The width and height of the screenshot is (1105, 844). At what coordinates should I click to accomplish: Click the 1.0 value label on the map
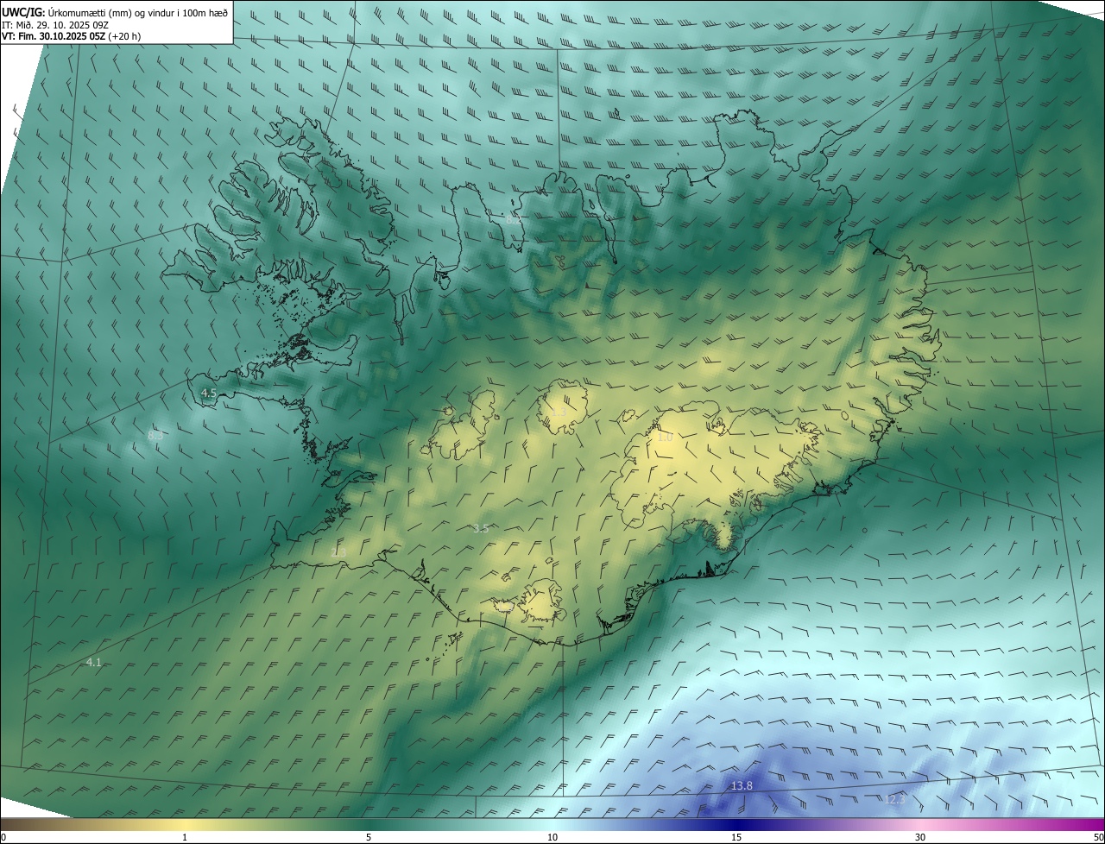pyautogui.click(x=665, y=438)
